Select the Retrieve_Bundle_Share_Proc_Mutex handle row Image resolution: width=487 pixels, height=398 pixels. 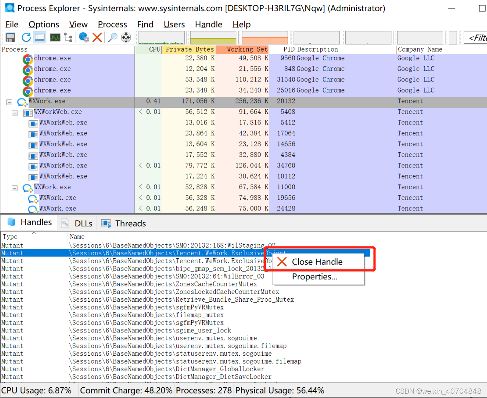pyautogui.click(x=185, y=299)
